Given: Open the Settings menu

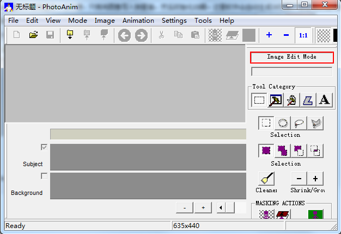Looking at the screenshot, I should click(174, 21).
